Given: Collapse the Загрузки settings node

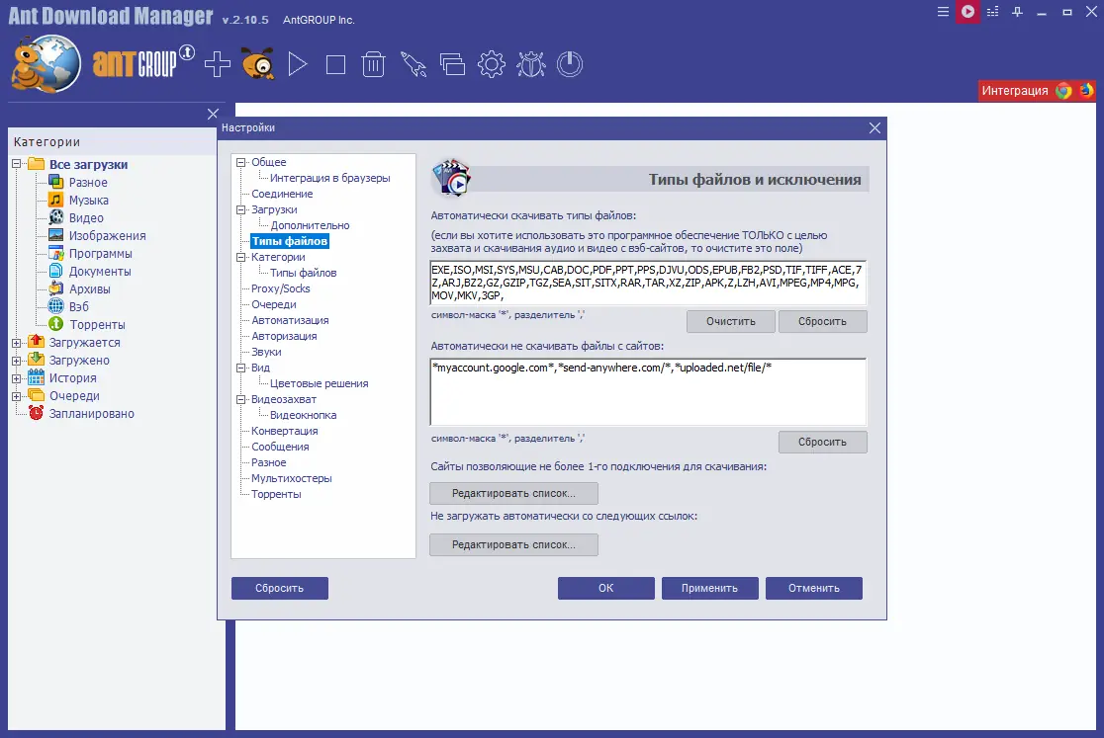Looking at the screenshot, I should tap(240, 209).
